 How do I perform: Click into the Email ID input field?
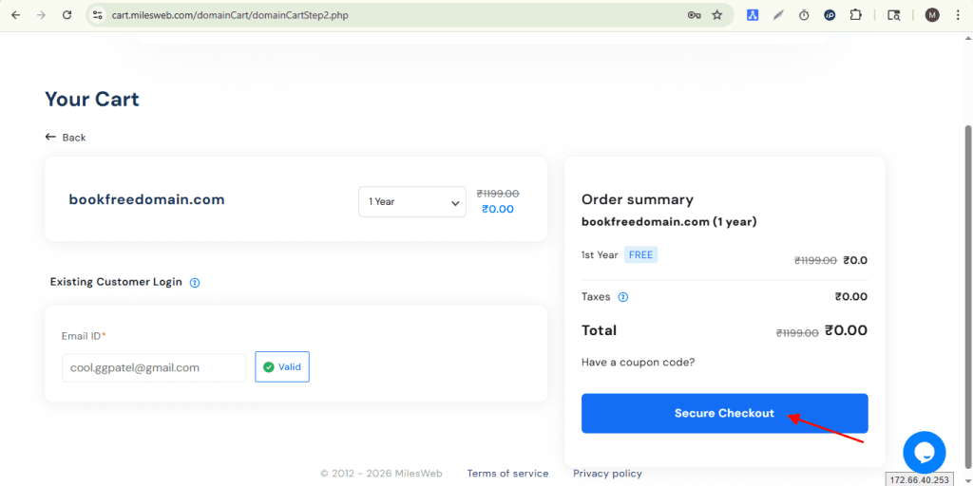pos(154,367)
